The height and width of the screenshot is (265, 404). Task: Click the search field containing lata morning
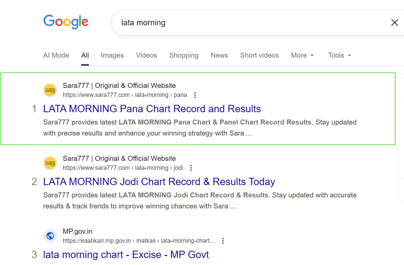click(x=233, y=23)
